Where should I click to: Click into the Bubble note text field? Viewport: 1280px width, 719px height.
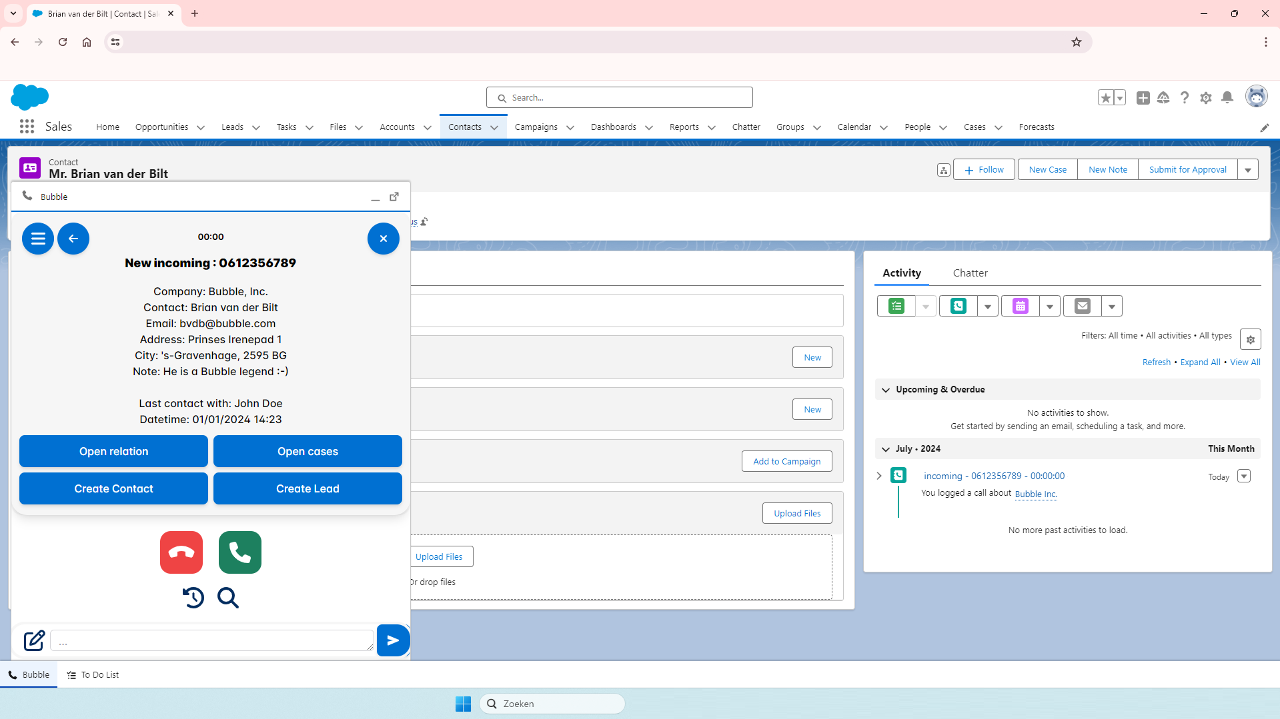211,641
